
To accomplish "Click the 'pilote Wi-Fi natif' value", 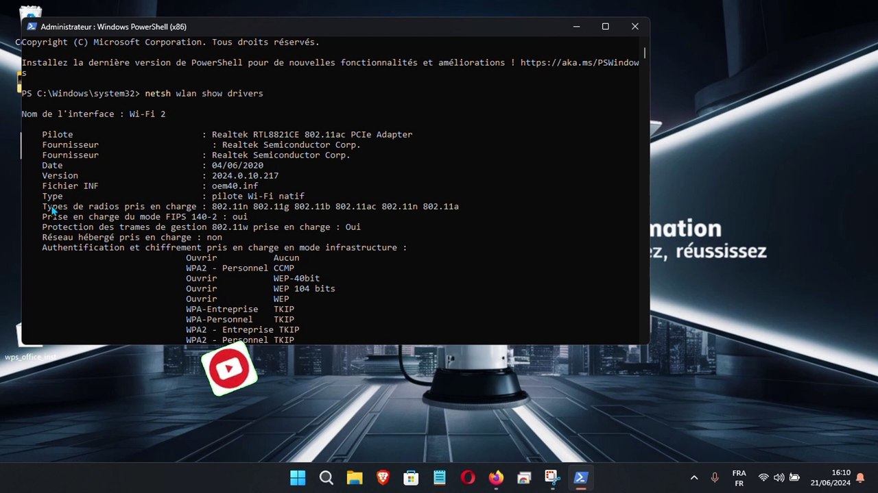I will [258, 197].
